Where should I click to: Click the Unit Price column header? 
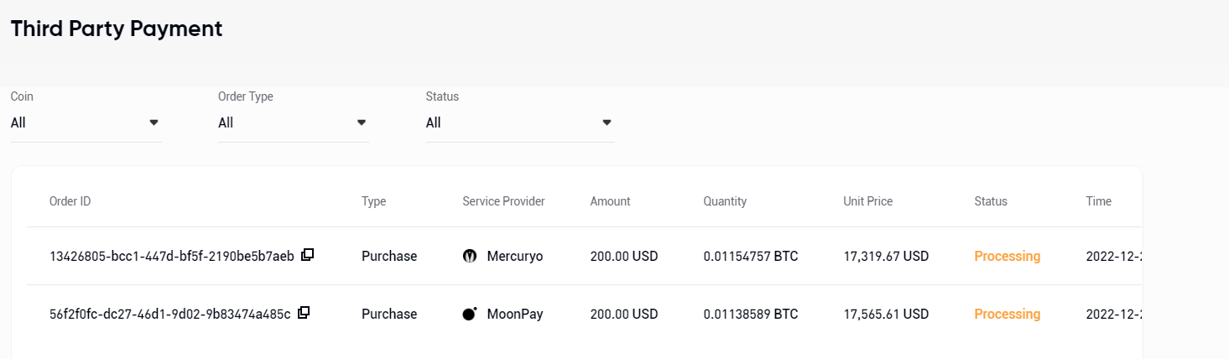pyautogui.click(x=867, y=201)
